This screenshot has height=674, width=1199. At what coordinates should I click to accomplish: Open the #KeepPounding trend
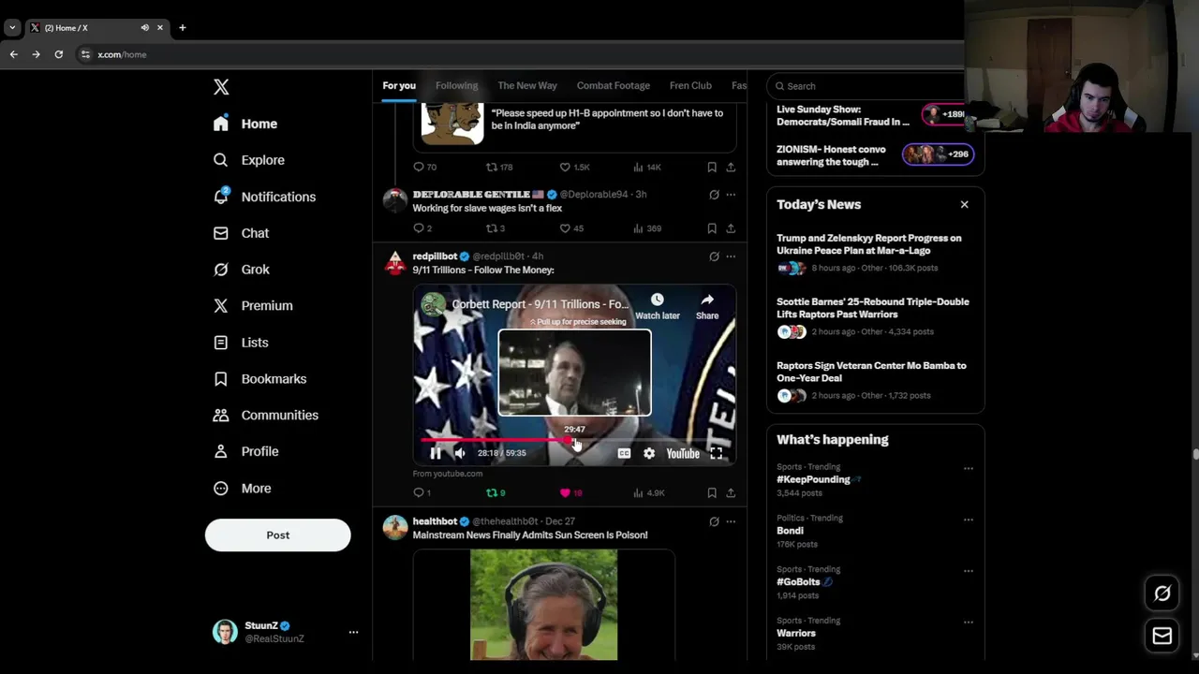[817, 479]
